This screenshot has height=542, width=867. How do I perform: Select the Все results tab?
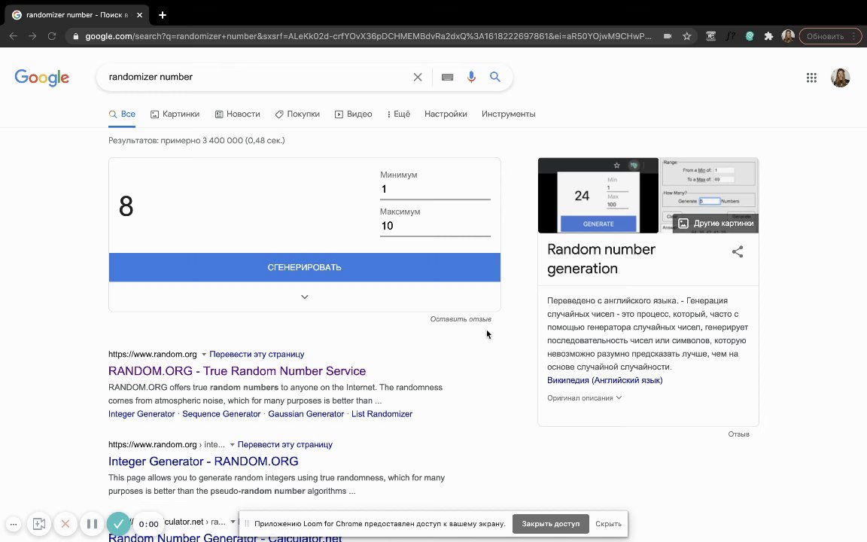122,114
